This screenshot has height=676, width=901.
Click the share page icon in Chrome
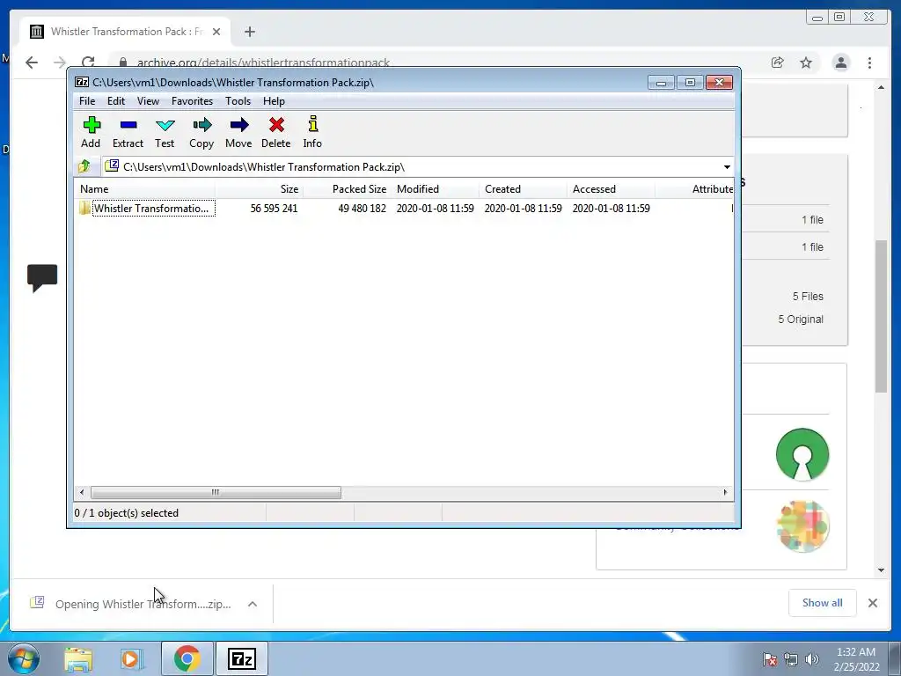[778, 62]
